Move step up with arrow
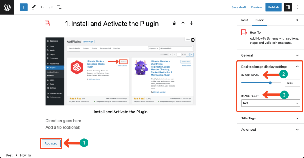Viewport: 304px width, 158px height. click(x=183, y=24)
